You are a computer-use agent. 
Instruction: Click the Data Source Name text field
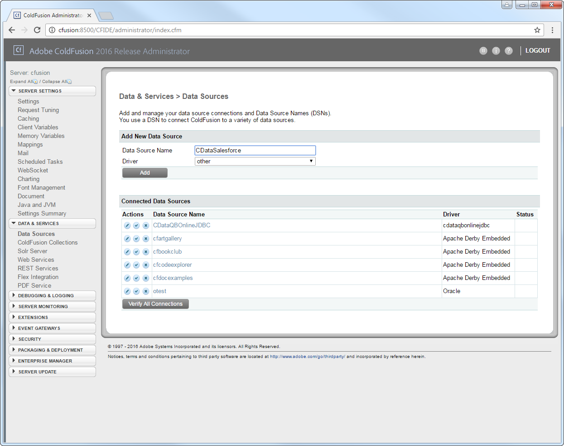255,151
